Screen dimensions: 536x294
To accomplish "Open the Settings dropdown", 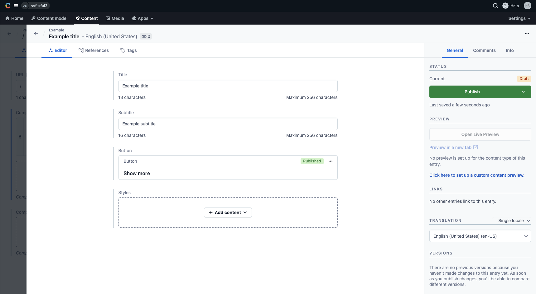I will [519, 18].
